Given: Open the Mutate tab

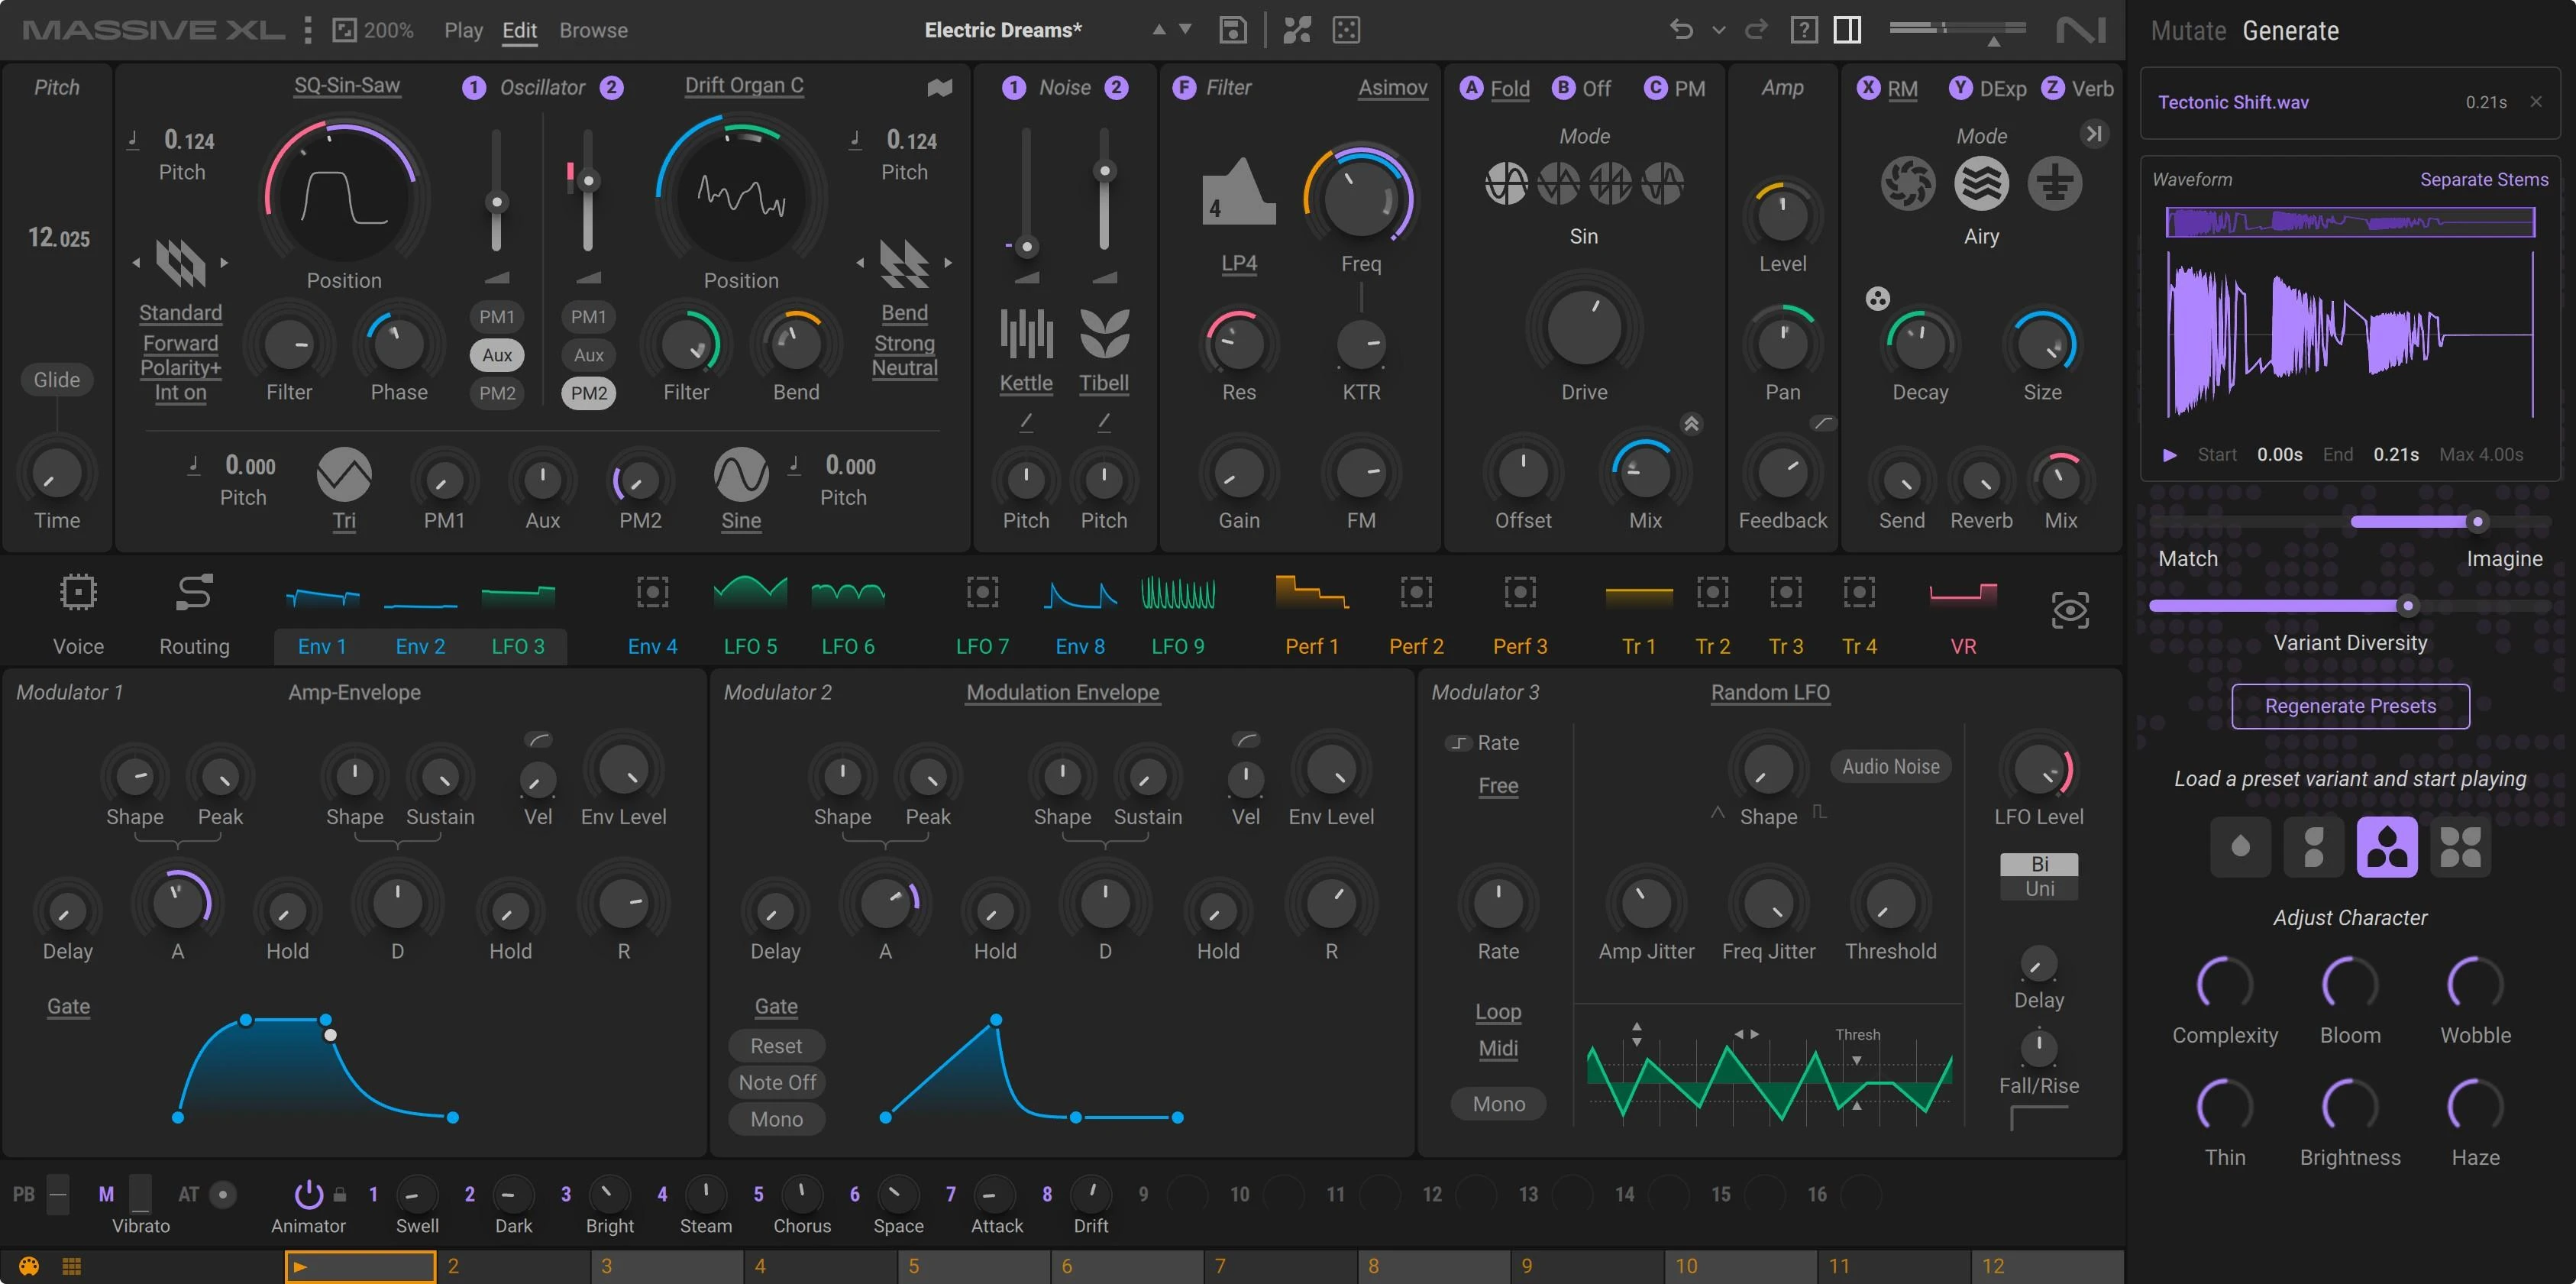Looking at the screenshot, I should coord(2188,31).
